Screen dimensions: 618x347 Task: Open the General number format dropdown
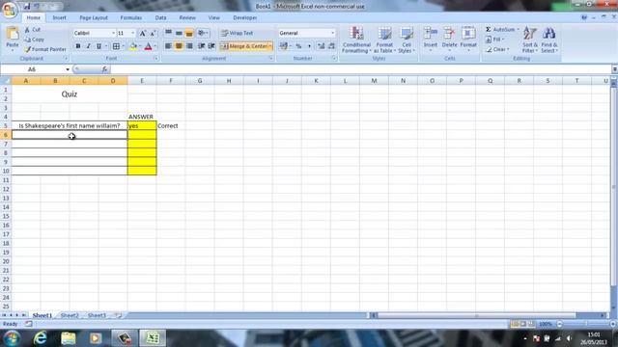333,33
